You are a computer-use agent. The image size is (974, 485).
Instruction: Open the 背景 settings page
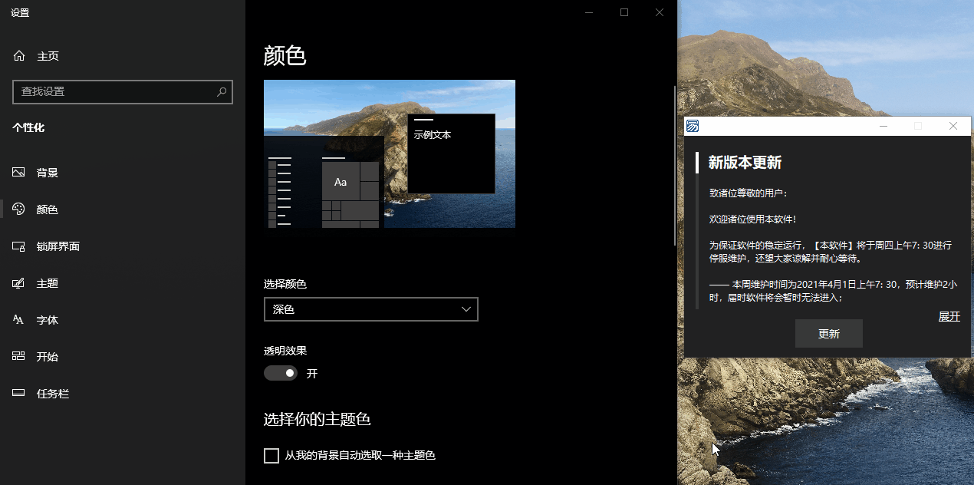(123, 173)
